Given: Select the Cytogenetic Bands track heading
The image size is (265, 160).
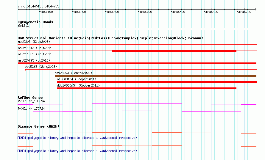Looking at the screenshot, I should point(35,22).
